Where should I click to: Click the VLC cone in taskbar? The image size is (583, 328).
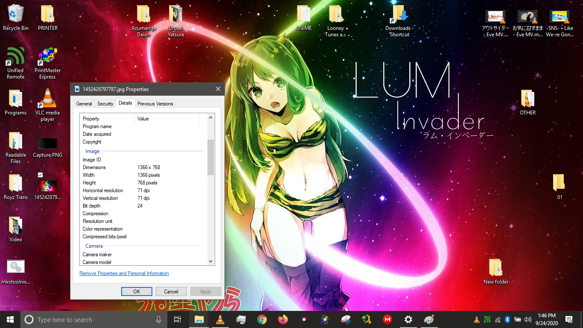(220, 319)
